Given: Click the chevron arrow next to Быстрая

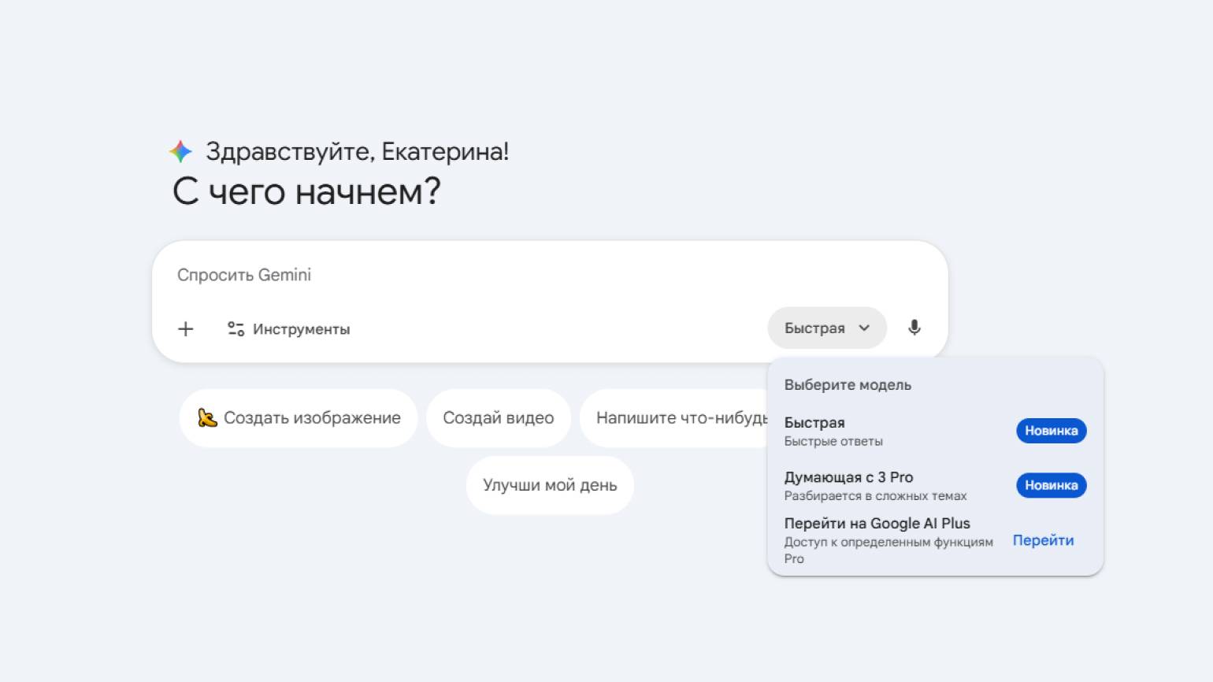Looking at the screenshot, I should [x=864, y=328].
